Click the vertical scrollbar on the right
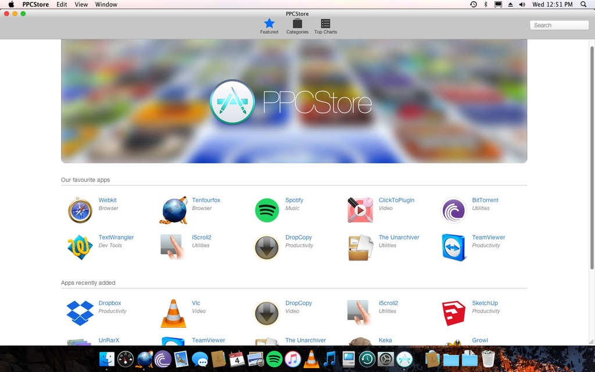Image resolution: width=595 pixels, height=372 pixels. tap(592, 158)
